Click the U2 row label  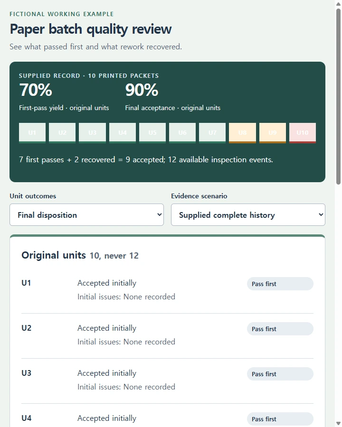click(x=27, y=328)
